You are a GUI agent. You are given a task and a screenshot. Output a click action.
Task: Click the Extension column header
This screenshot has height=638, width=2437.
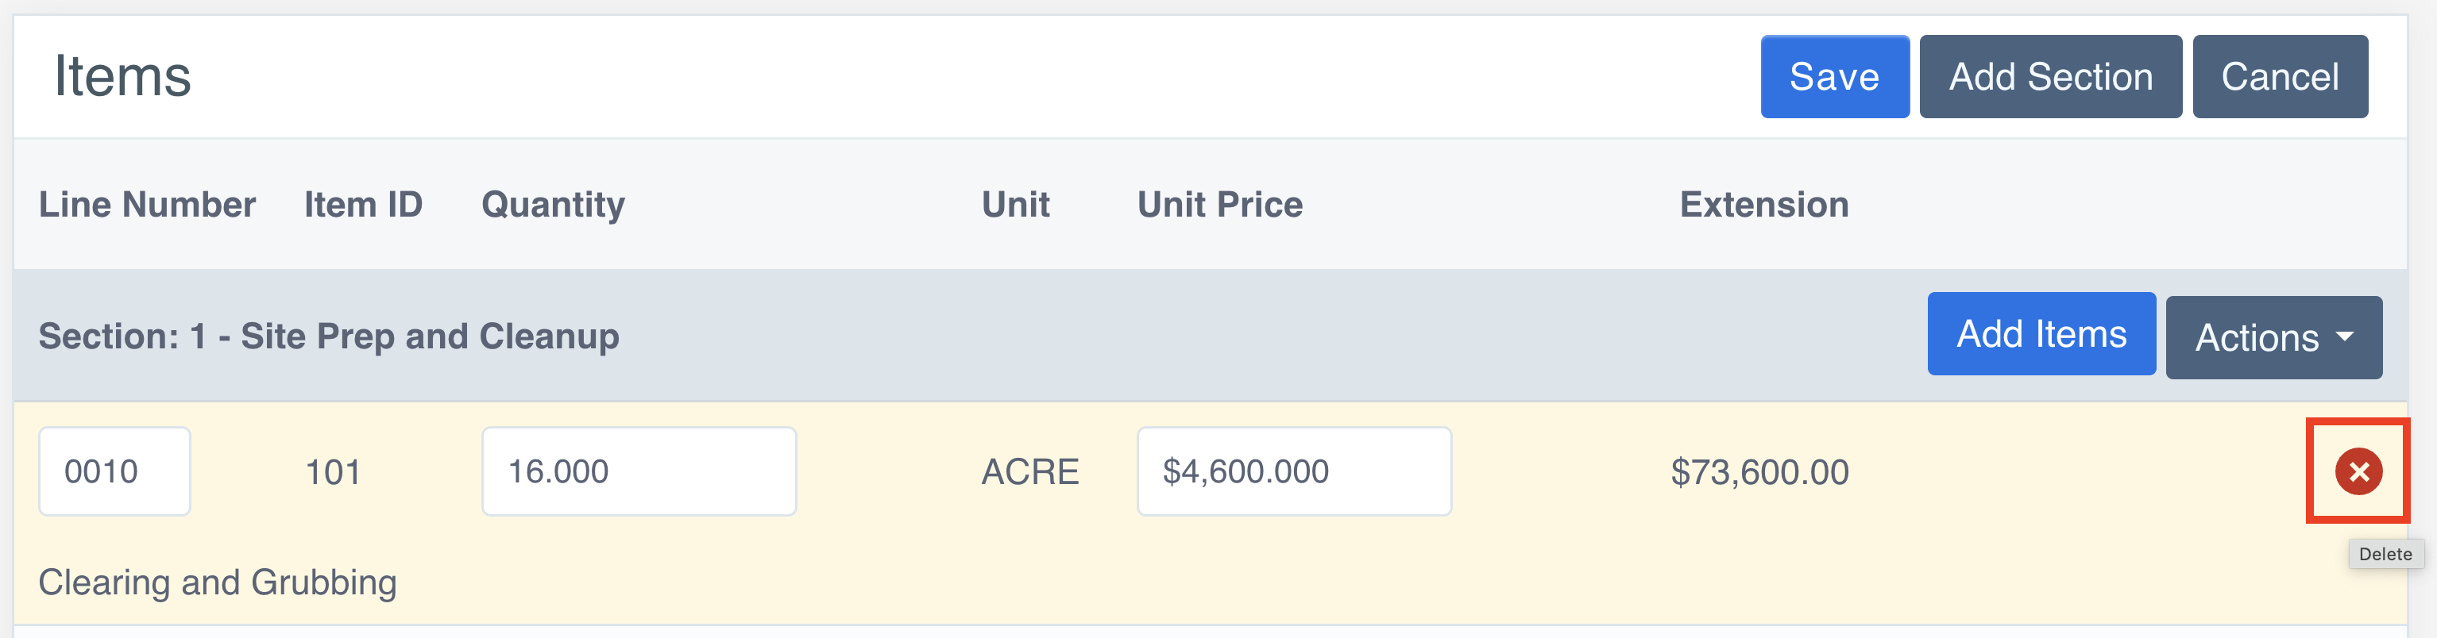(1763, 204)
